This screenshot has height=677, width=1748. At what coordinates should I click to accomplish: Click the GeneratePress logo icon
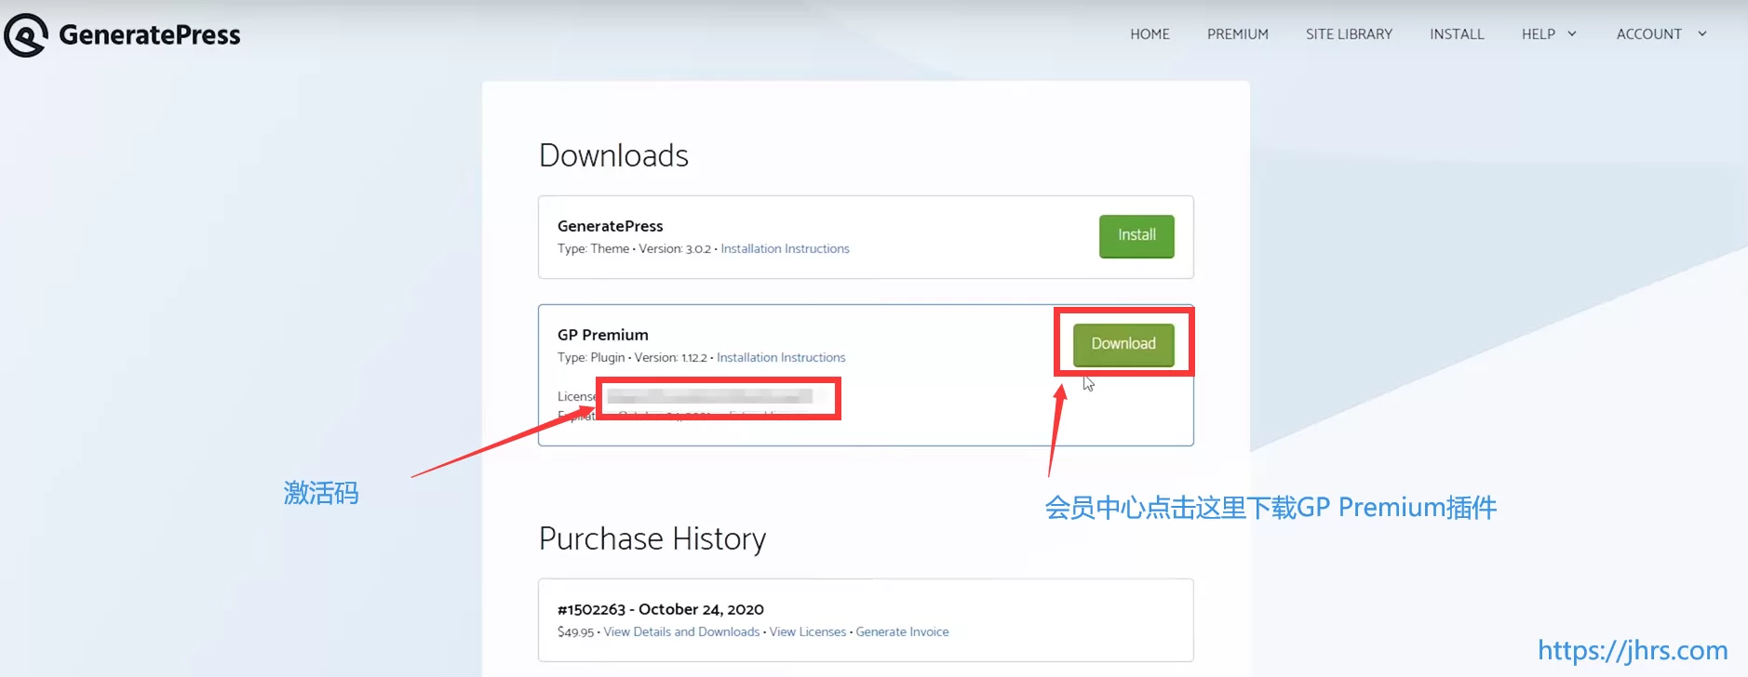[x=26, y=35]
